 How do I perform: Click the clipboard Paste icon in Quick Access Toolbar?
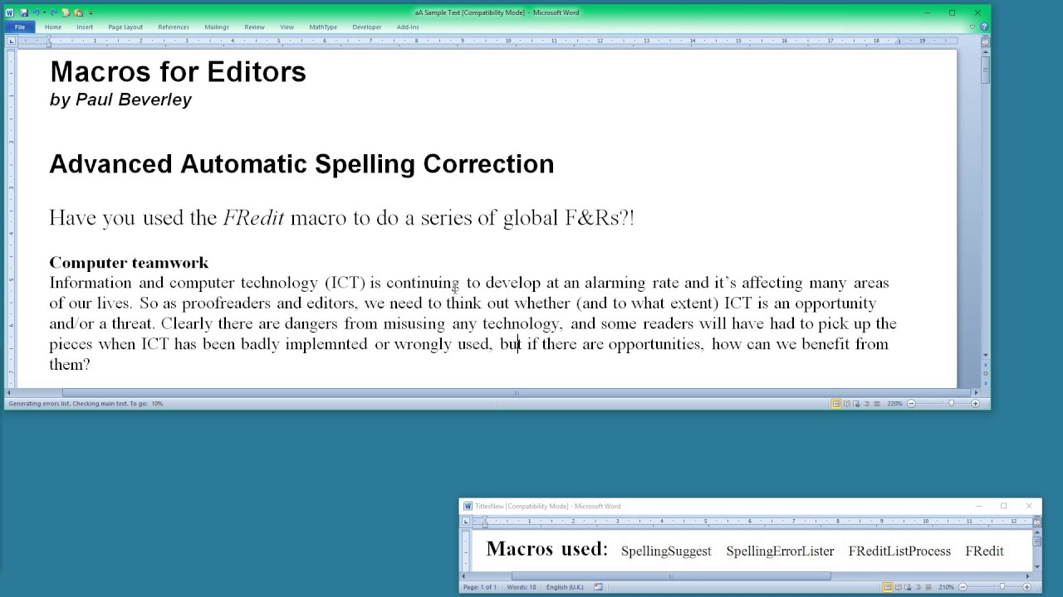click(x=78, y=12)
